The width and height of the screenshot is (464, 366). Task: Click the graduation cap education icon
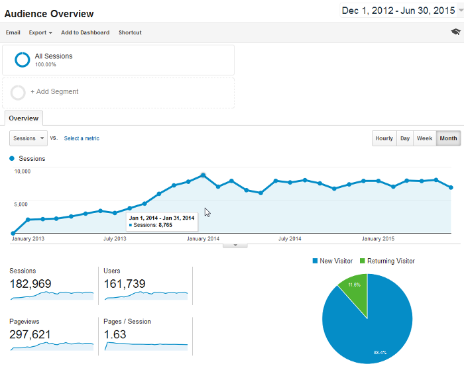[455, 32]
